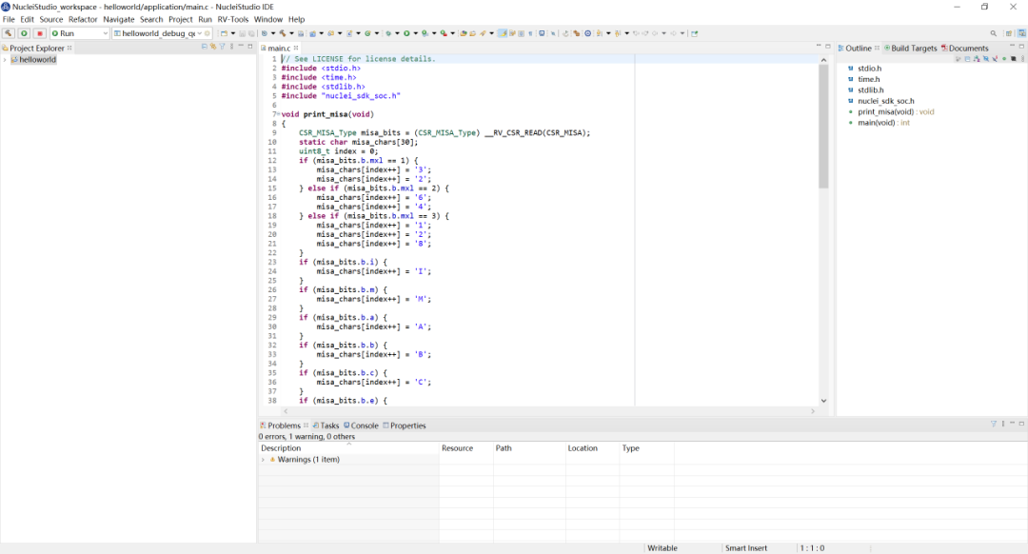Open the Source menu
This screenshot has width=1028, height=554.
coord(51,20)
